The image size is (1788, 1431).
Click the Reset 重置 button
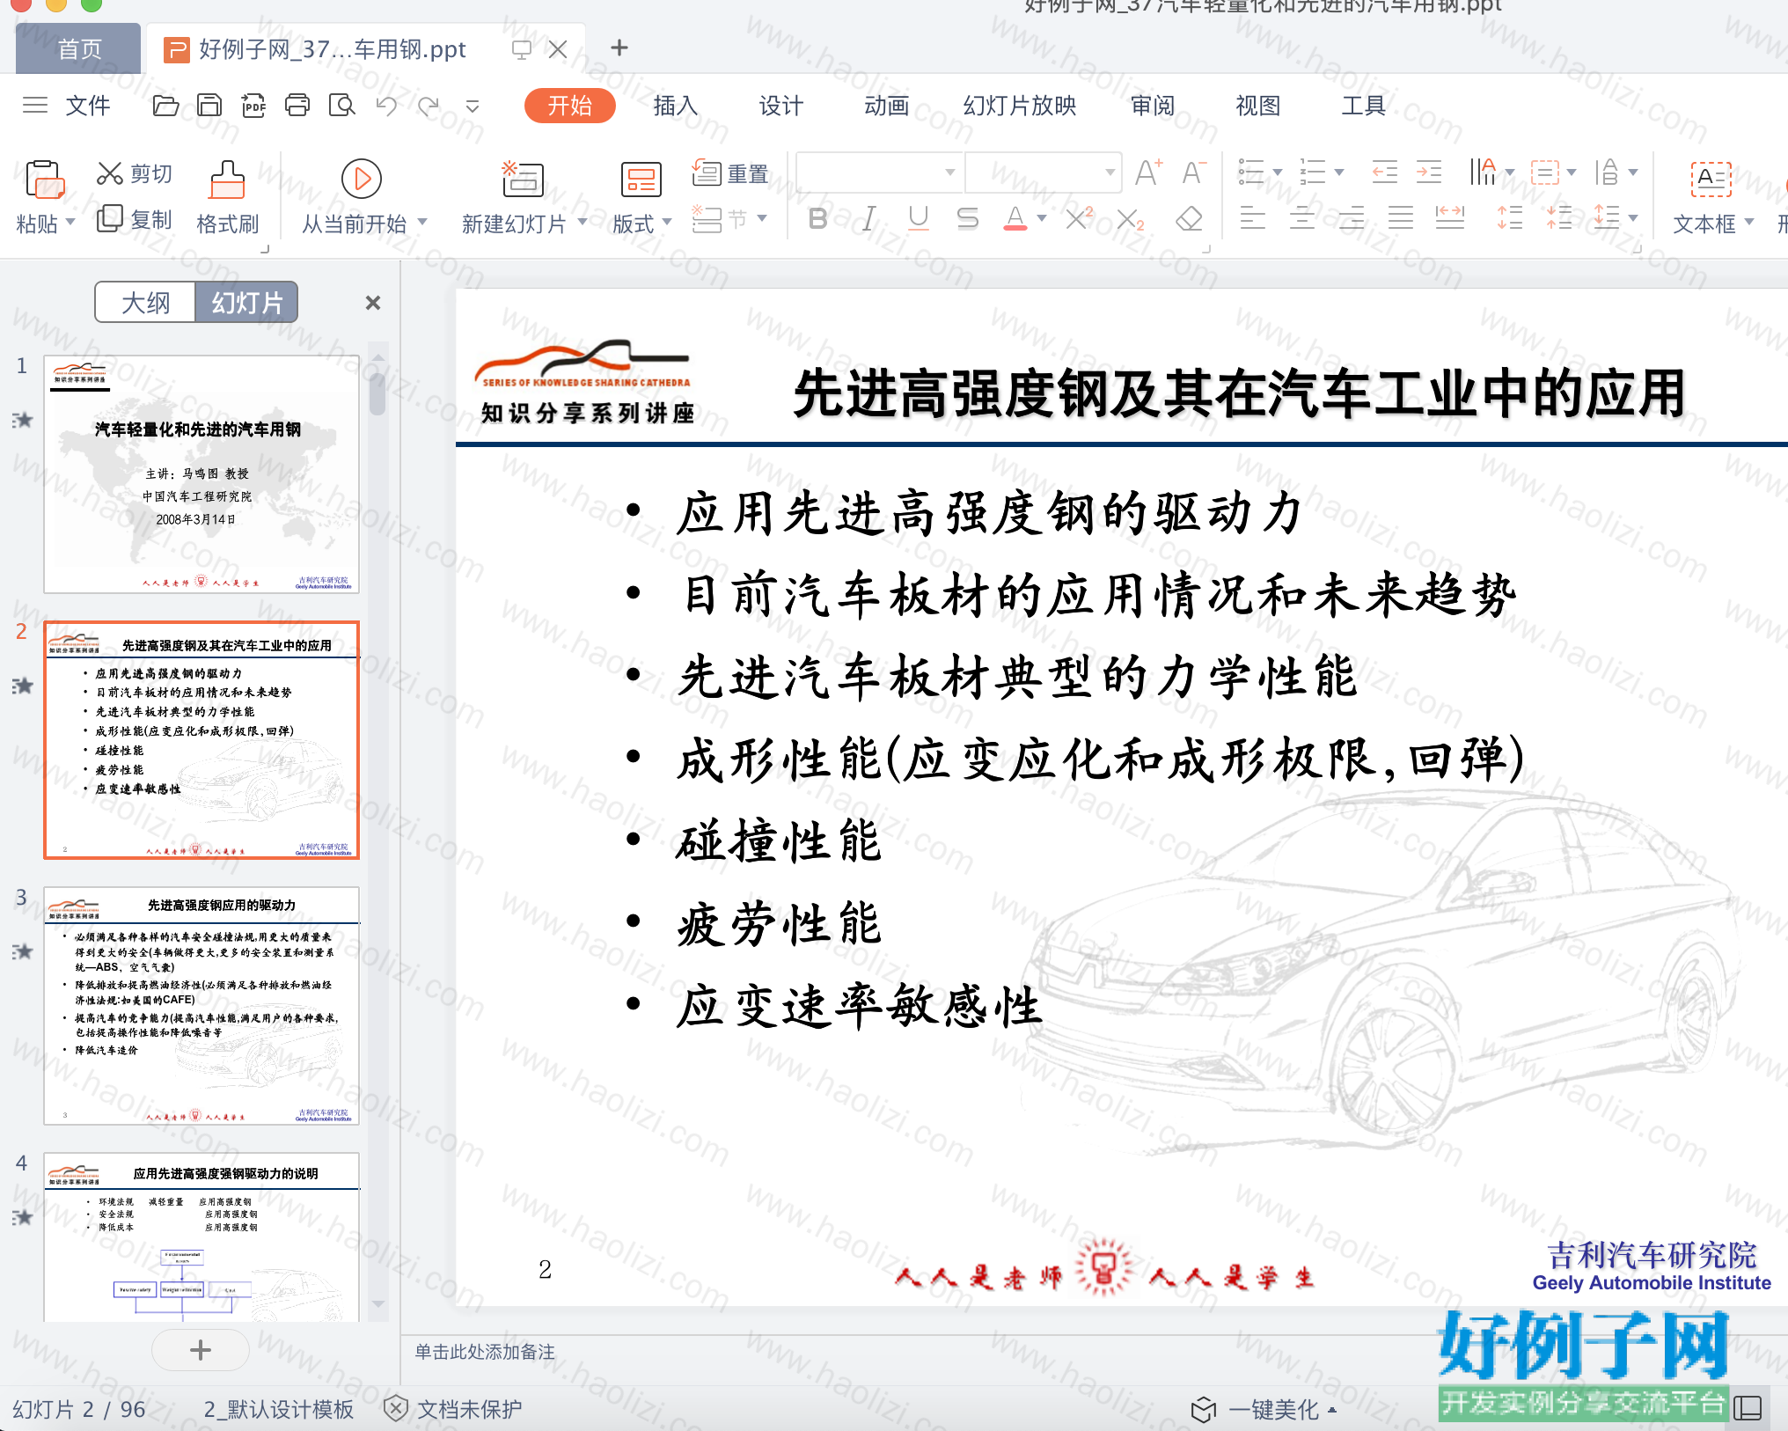pyautogui.click(x=730, y=173)
